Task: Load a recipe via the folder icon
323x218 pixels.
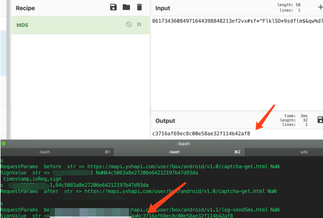Action: click(x=126, y=7)
